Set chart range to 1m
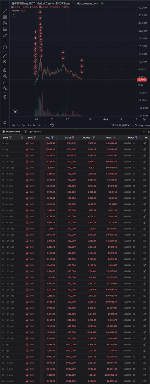Viewport: 150px width, 384px height. tap(34, 125)
